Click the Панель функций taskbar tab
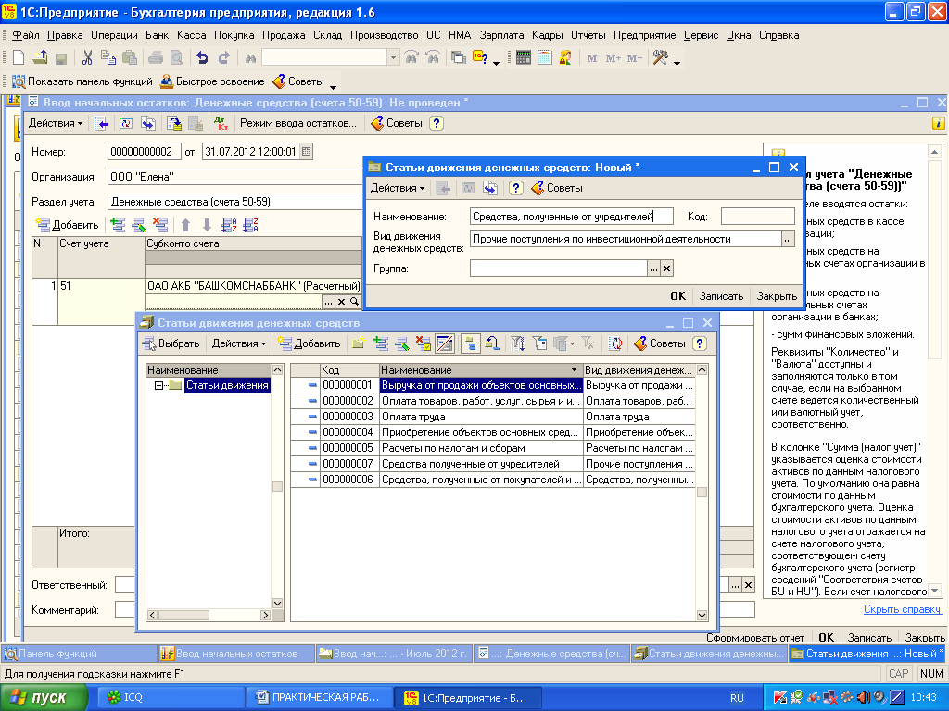 tap(80, 654)
